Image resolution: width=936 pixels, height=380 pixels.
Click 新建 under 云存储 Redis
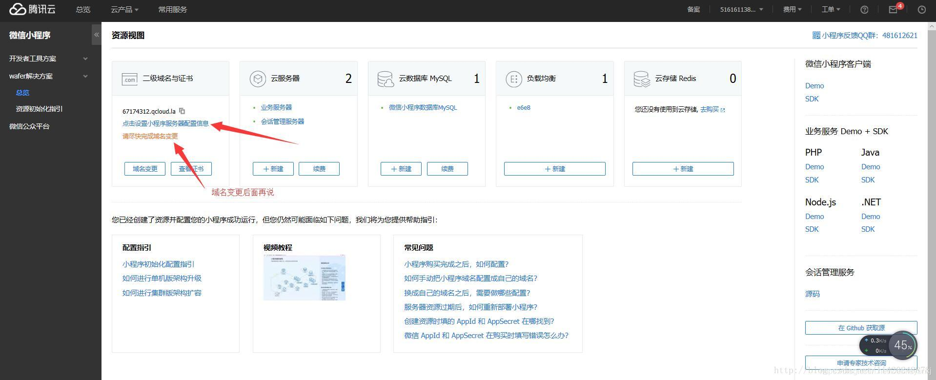tap(683, 169)
